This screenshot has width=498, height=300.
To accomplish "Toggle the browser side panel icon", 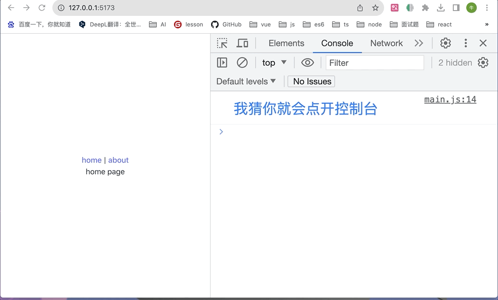I will pyautogui.click(x=456, y=8).
